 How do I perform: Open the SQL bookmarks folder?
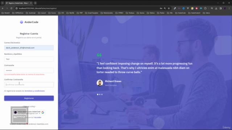click(170, 13)
